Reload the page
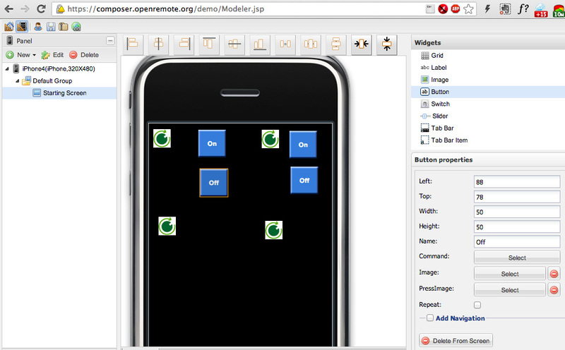The height and width of the screenshot is (350, 565). 41,8
